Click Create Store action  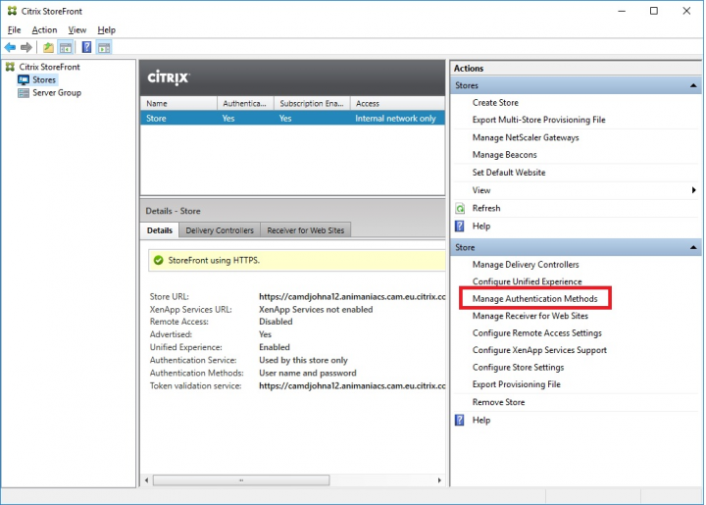(x=495, y=103)
